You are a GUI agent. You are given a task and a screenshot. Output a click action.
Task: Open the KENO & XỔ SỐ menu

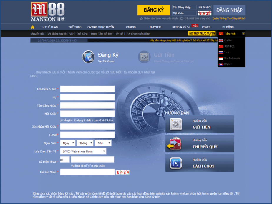181,27
